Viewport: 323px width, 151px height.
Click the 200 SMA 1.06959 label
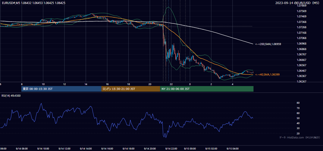click(268, 44)
